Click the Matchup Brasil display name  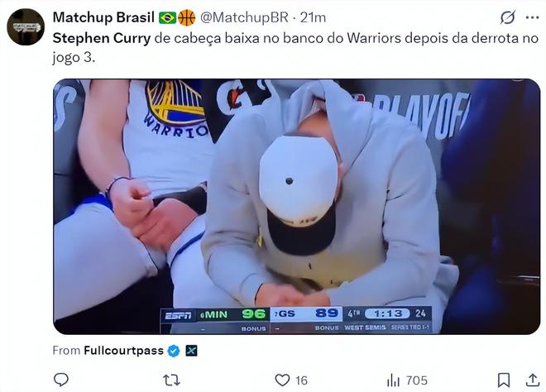103,17
